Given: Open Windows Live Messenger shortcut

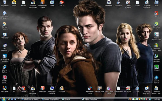Looking at the screenshot, I should [x=156, y=58].
